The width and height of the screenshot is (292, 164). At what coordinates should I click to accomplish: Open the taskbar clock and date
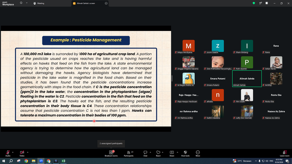279,161
